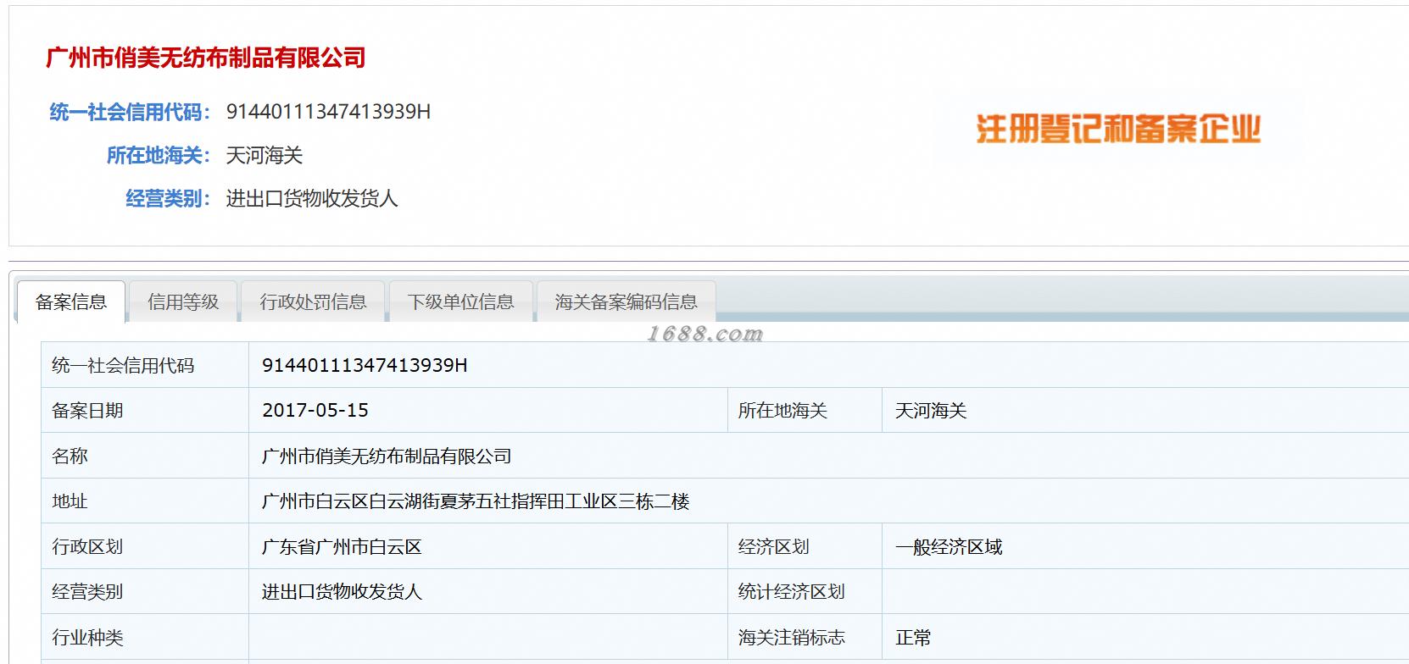The height and width of the screenshot is (664, 1409).
Task: Switch to 海关备案编码信息 tab
Action: click(x=626, y=302)
